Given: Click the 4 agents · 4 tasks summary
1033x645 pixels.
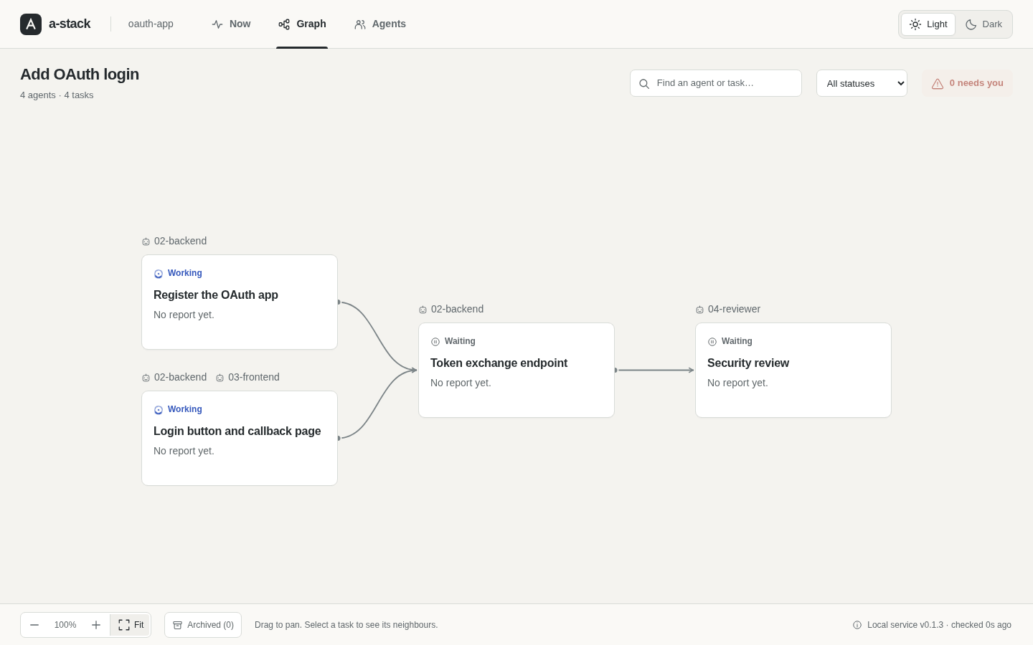Looking at the screenshot, I should pos(57,95).
